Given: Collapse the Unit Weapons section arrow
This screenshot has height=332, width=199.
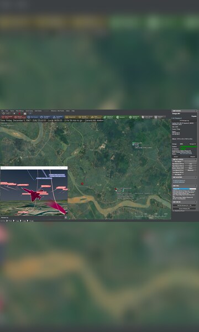Looking at the screenshot, I should click(196, 177).
